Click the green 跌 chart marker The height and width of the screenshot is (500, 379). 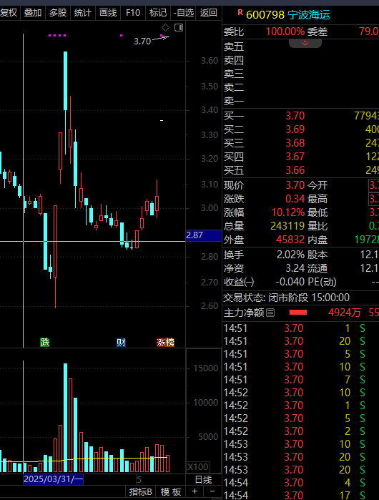click(44, 342)
